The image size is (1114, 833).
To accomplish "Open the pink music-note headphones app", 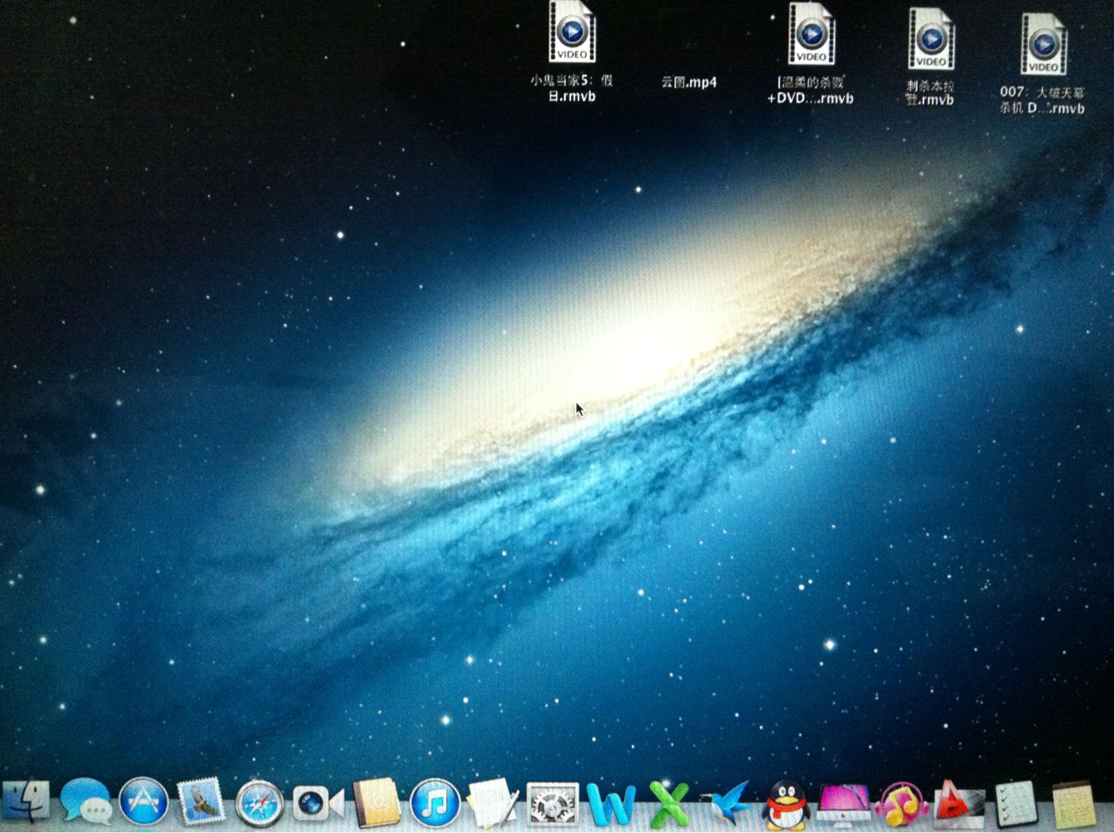I will [902, 804].
